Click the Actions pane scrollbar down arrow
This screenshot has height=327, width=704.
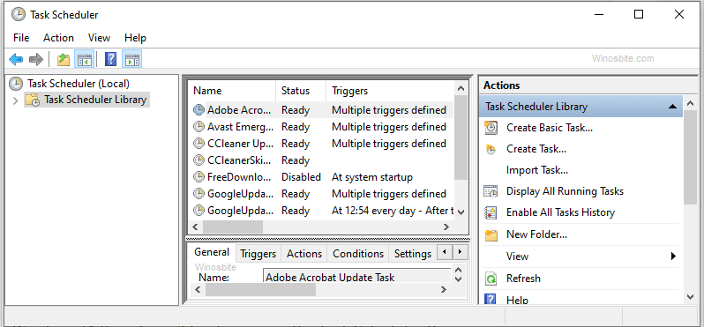[x=691, y=297]
